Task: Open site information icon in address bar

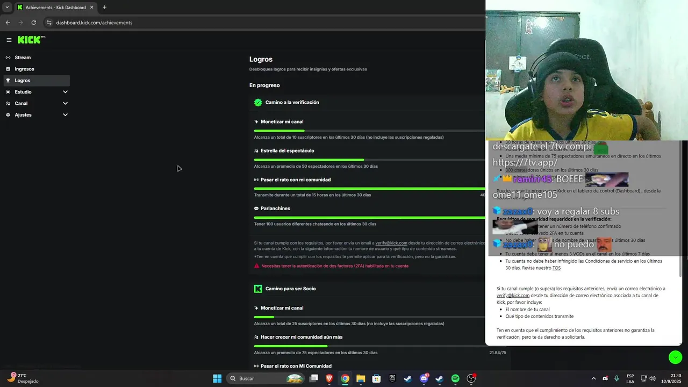Action: pyautogui.click(x=48, y=23)
